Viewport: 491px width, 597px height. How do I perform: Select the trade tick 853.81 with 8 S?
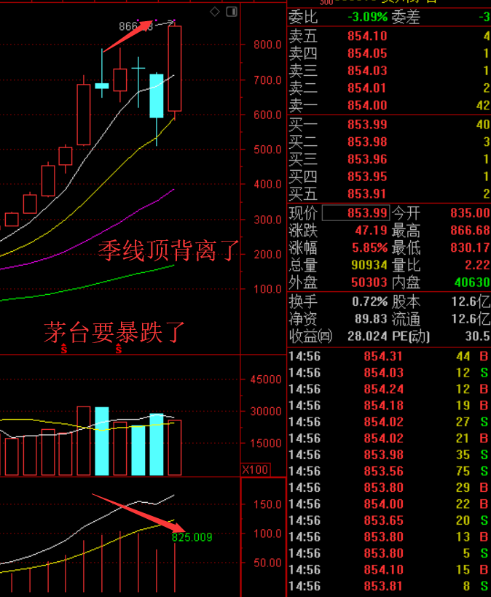click(389, 586)
